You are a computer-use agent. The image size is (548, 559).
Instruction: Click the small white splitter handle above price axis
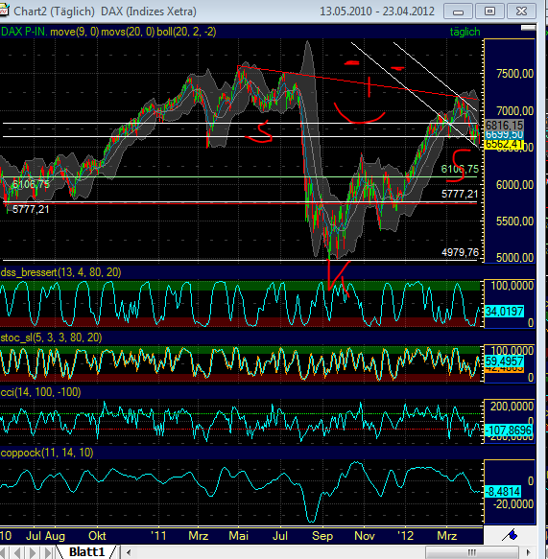pos(529,28)
